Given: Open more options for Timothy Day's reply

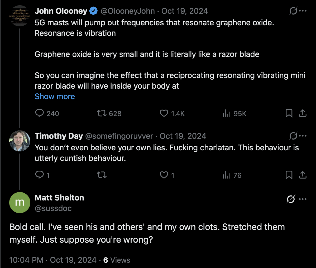Looking at the screenshot, I should pyautogui.click(x=303, y=136).
